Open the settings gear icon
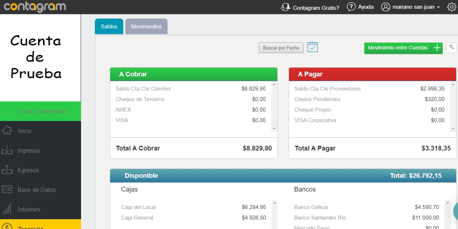458x229 pixels. pos(452,7)
